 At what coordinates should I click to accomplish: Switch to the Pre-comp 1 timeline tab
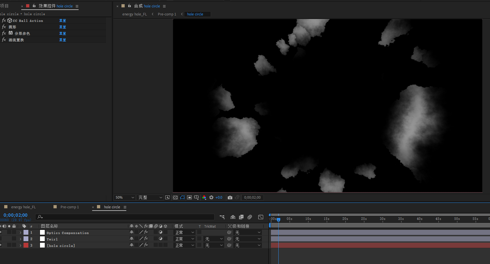pyautogui.click(x=70, y=207)
